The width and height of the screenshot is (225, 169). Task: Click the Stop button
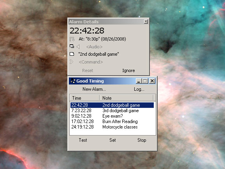142,140
